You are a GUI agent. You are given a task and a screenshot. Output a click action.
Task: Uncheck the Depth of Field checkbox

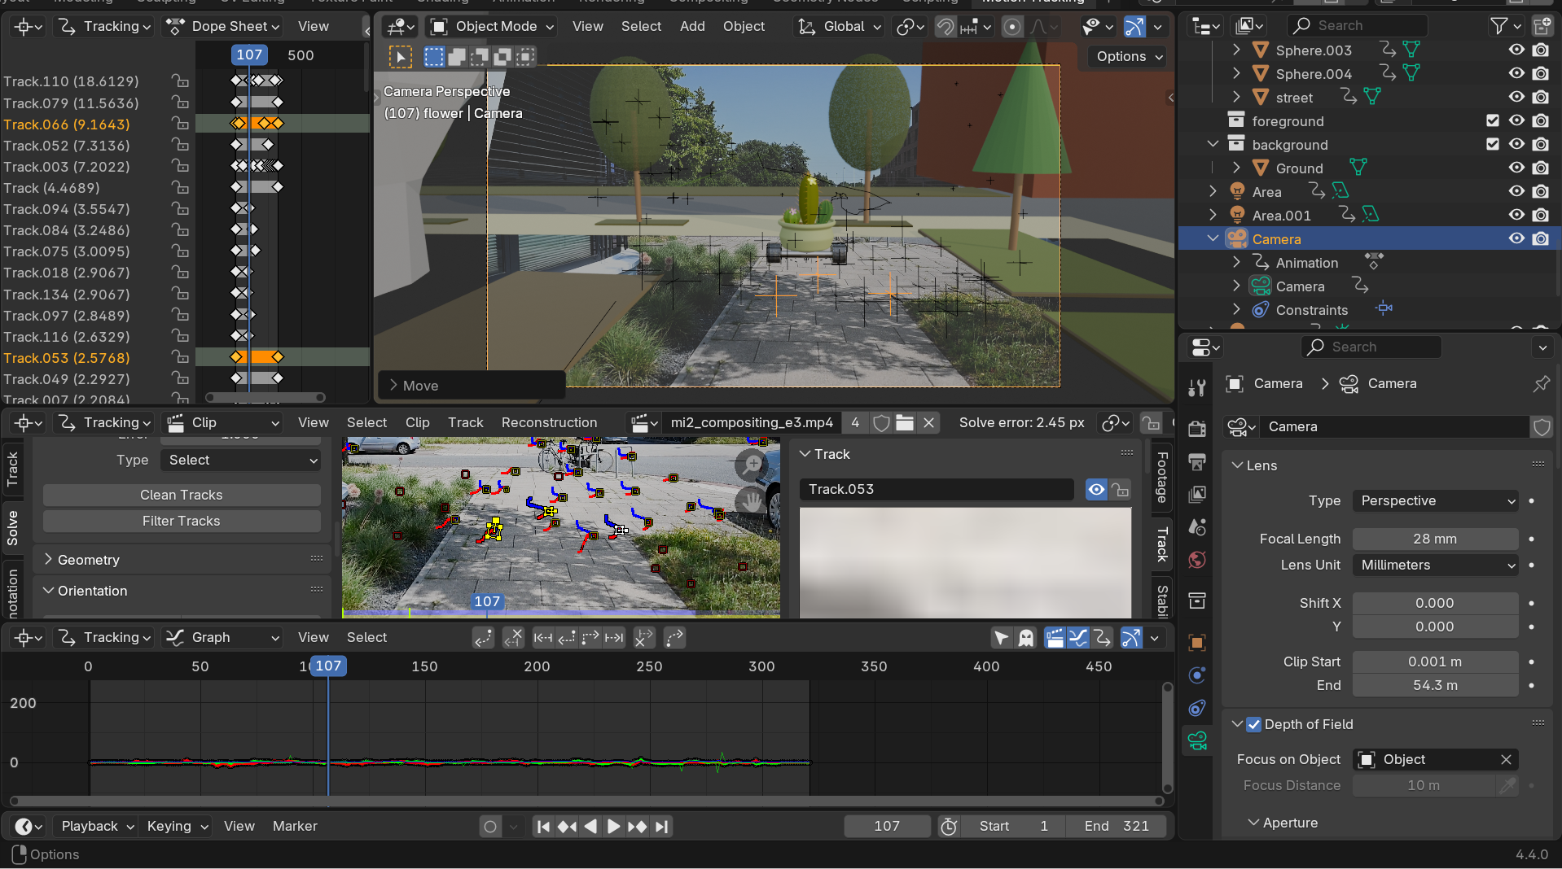1254,725
